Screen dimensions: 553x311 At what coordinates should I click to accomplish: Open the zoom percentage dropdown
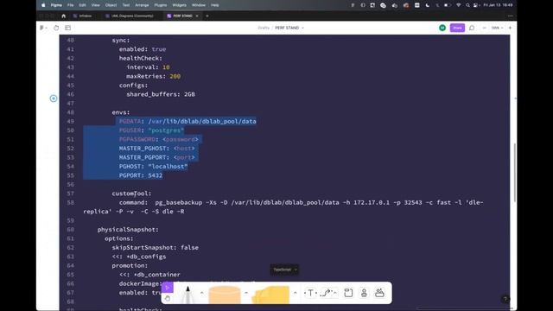(497, 28)
